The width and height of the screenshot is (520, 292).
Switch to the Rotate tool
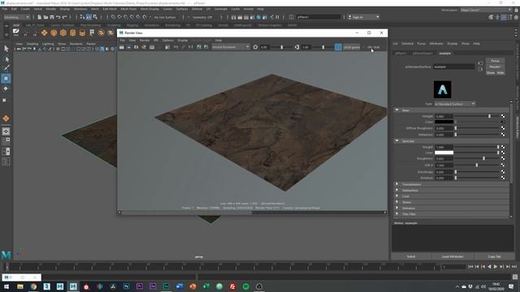click(6, 88)
